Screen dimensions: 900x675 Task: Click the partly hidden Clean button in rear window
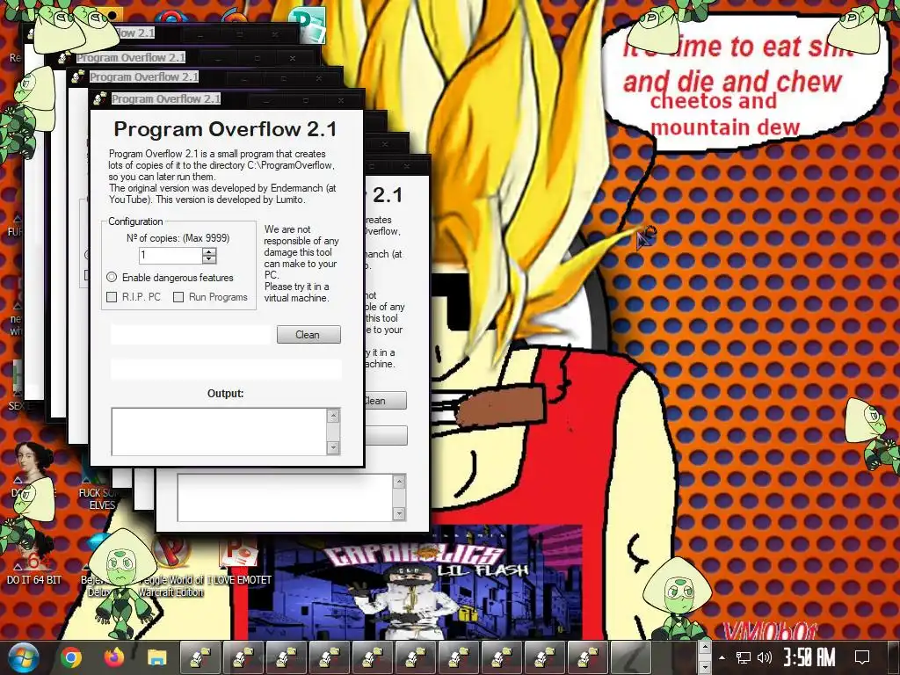pos(385,401)
